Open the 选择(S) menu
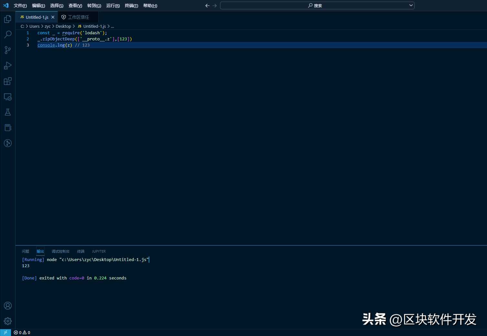Image resolution: width=487 pixels, height=336 pixels. (x=57, y=5)
